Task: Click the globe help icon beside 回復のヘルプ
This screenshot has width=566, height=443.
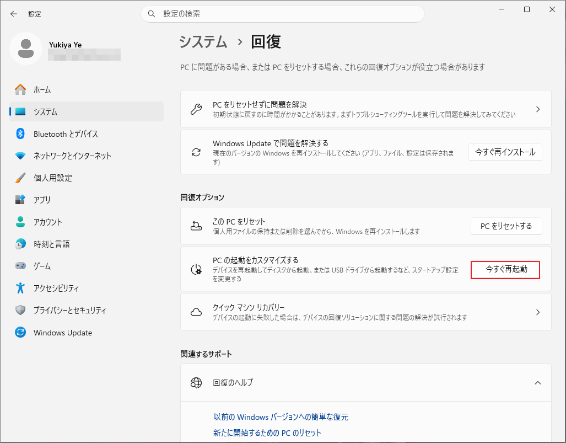Action: pos(196,383)
